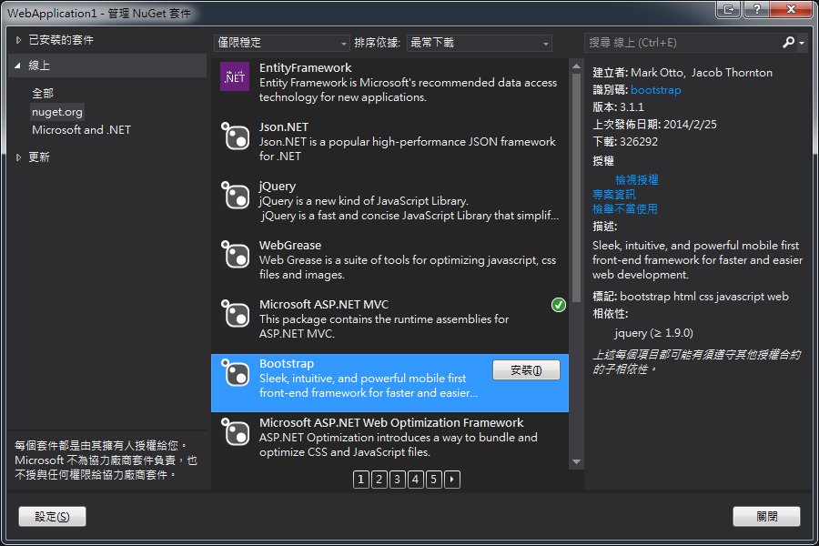Collapse the 線上 section

coord(18,66)
